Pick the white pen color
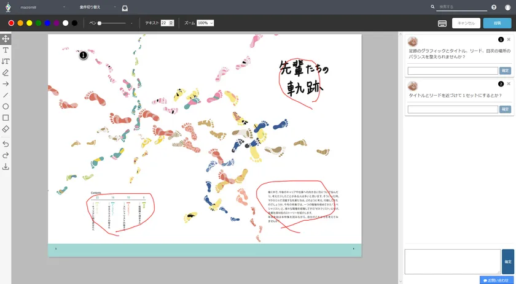The width and height of the screenshot is (516, 284). click(x=66, y=23)
